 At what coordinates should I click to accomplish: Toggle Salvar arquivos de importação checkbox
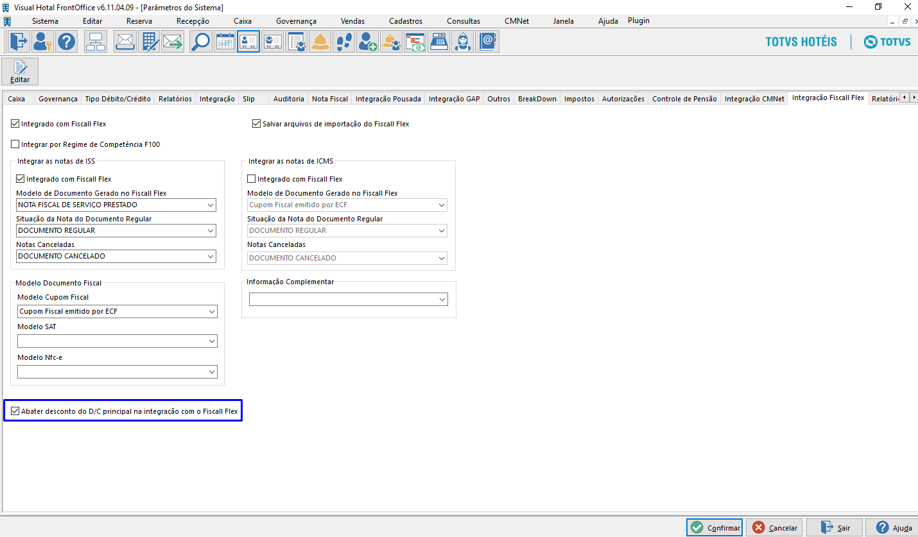coord(257,124)
